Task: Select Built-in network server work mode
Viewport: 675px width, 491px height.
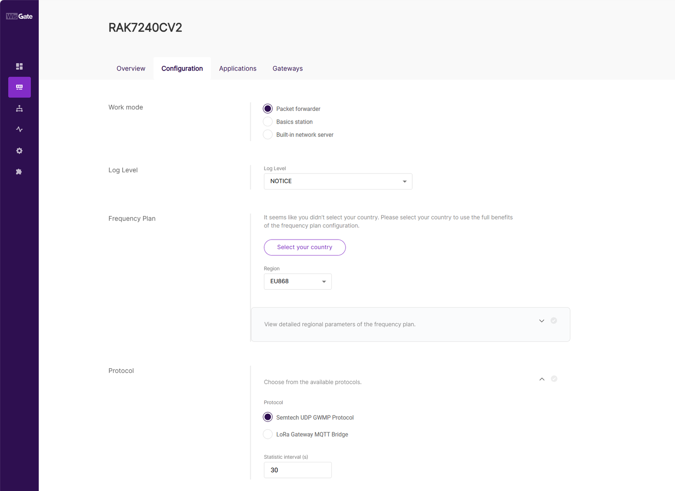Action: click(268, 135)
